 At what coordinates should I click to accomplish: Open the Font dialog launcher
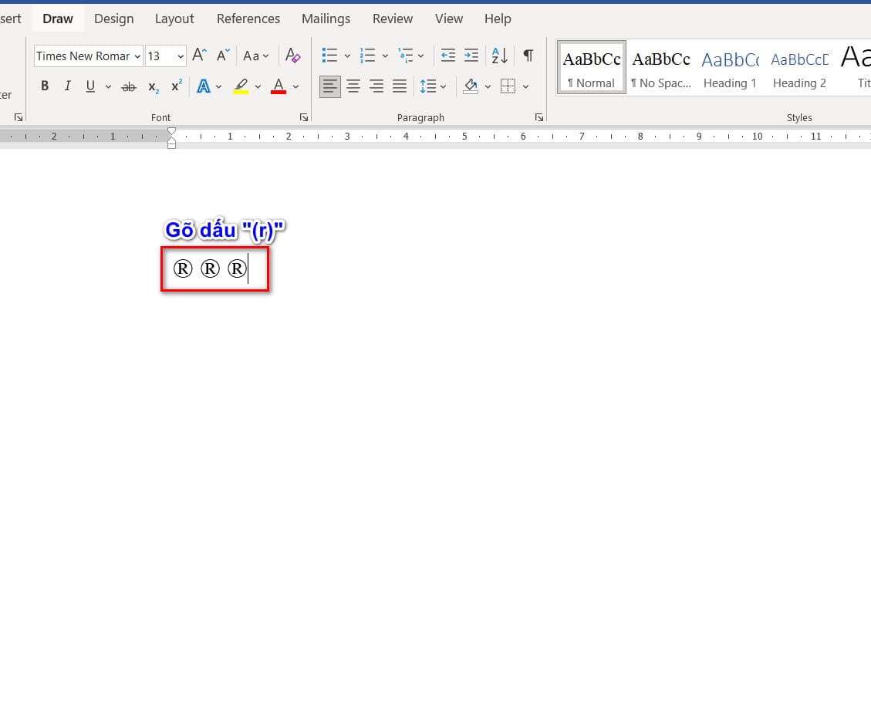[x=304, y=117]
